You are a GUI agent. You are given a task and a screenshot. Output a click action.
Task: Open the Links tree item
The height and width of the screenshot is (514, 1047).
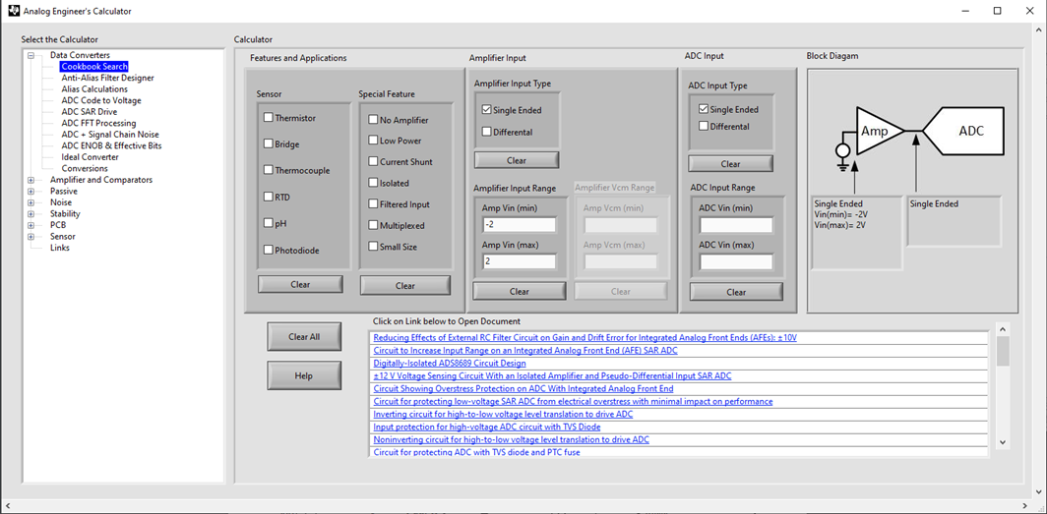tap(59, 248)
